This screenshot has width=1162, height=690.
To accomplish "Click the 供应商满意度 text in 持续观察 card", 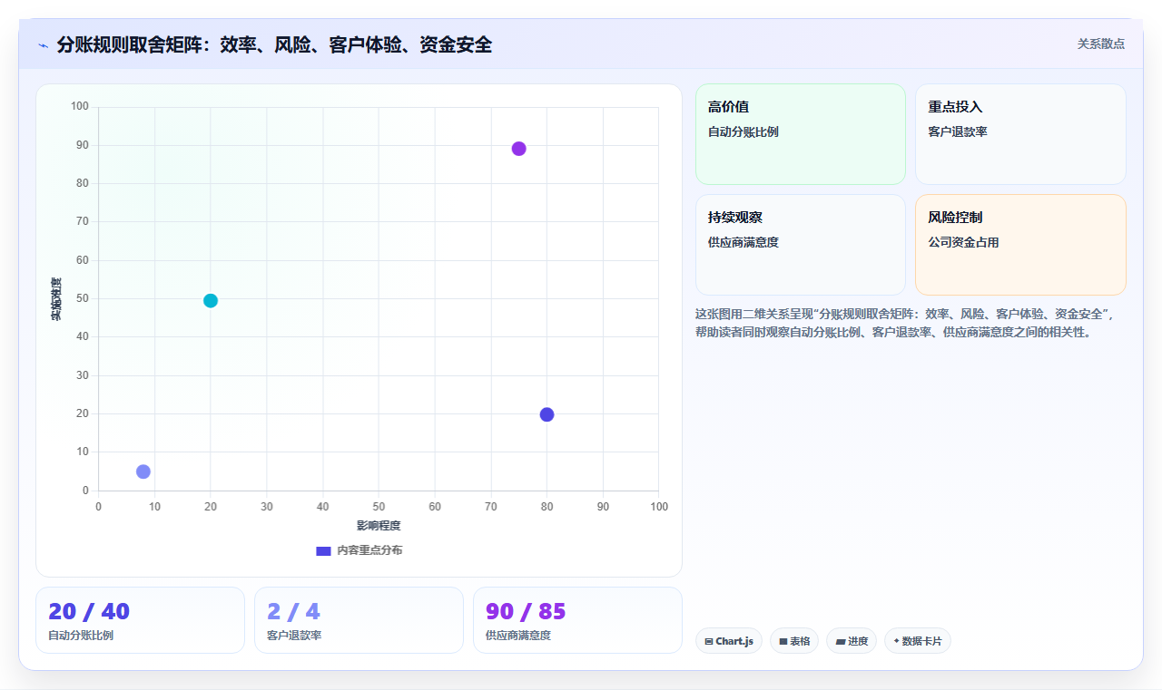I will [743, 242].
